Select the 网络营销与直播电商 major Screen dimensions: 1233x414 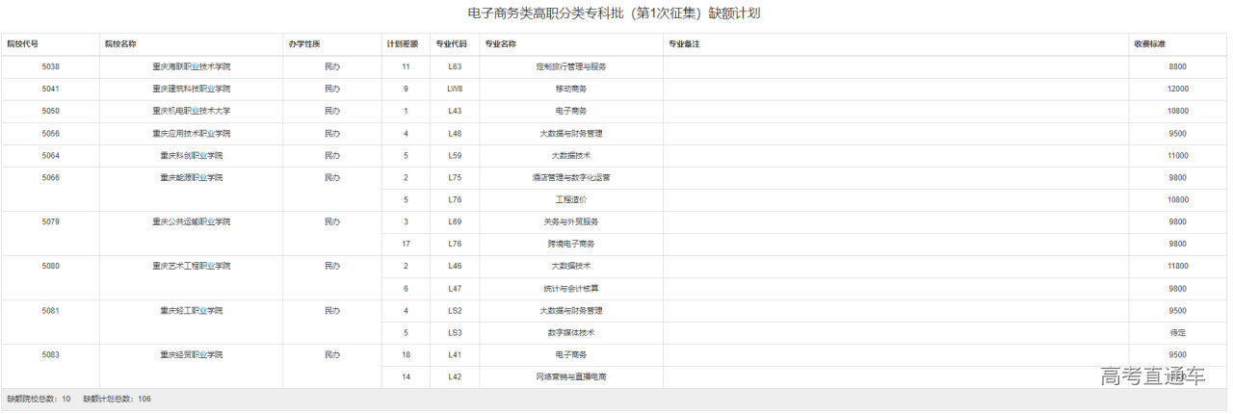(571, 376)
